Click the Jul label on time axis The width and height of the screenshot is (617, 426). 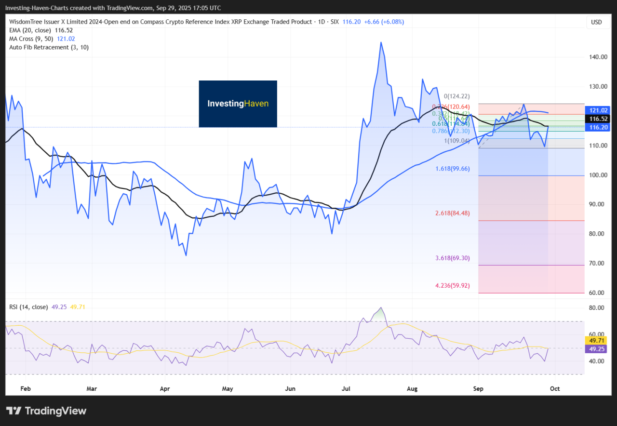pos(345,388)
